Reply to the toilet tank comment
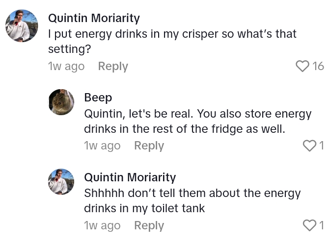Screen dimensions: 328x246 [149, 225]
